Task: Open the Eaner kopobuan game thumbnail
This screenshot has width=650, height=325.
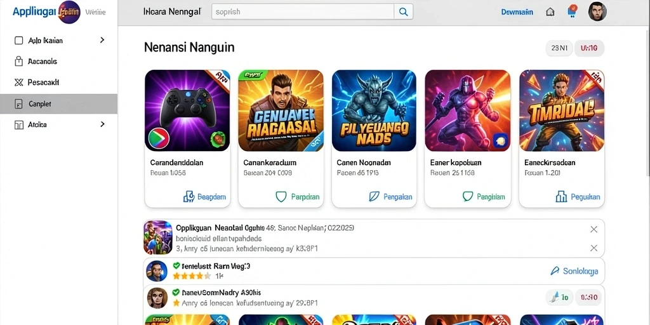Action: pyautogui.click(x=468, y=110)
